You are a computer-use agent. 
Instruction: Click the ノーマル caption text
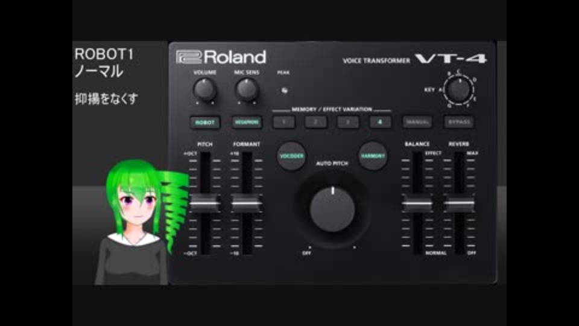[x=99, y=71]
